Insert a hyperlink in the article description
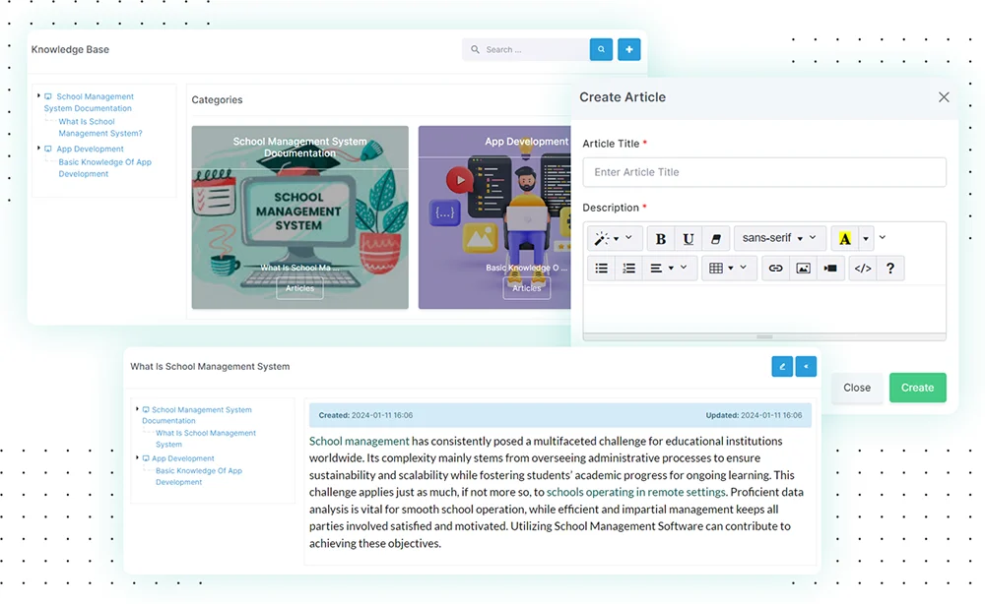 777,268
